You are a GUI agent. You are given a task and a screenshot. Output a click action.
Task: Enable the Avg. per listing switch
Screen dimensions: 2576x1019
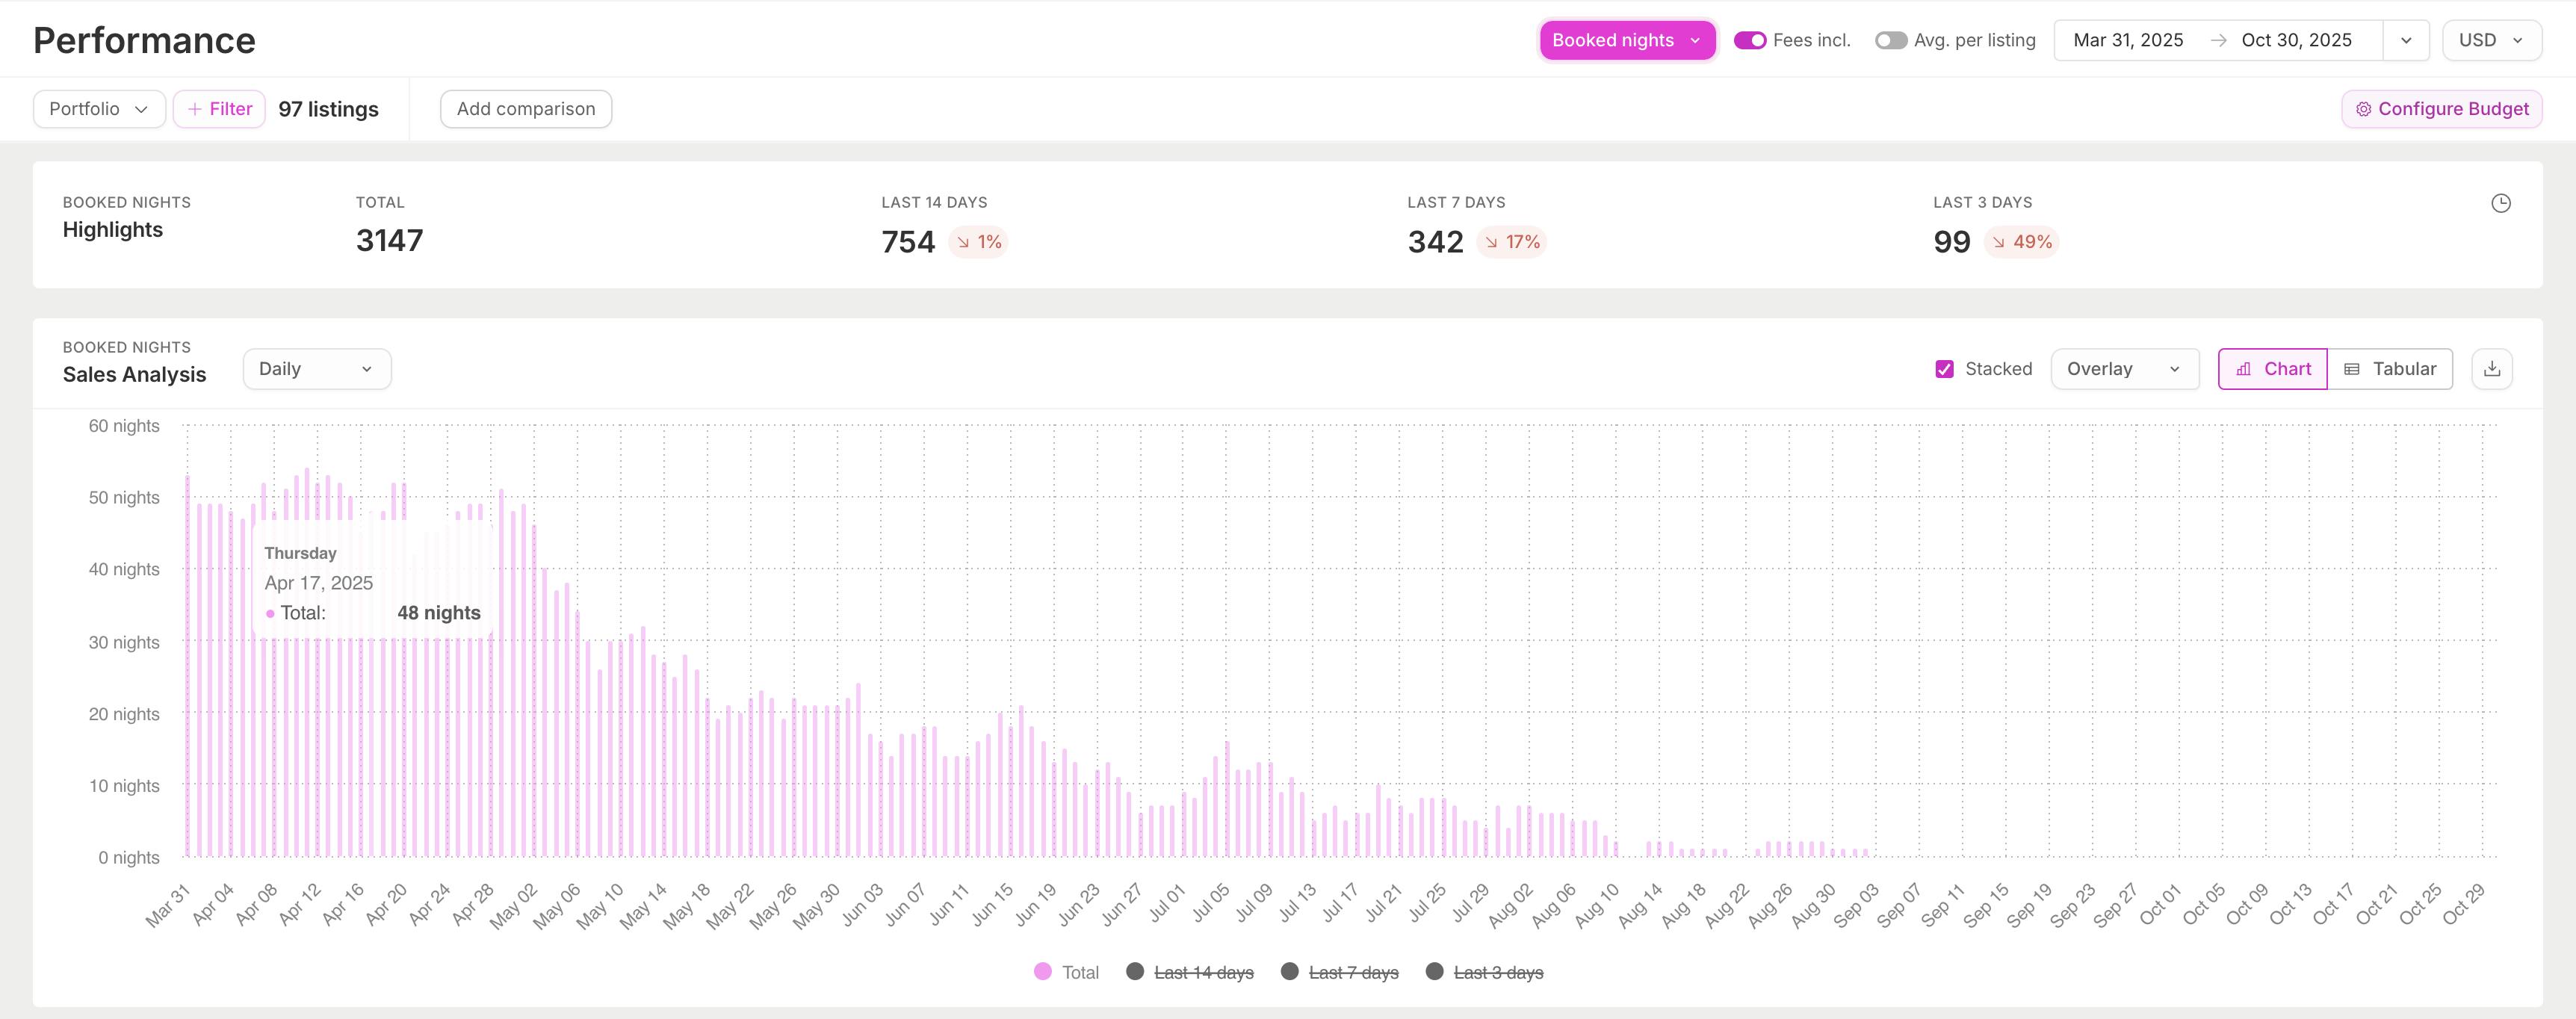pos(1890,40)
